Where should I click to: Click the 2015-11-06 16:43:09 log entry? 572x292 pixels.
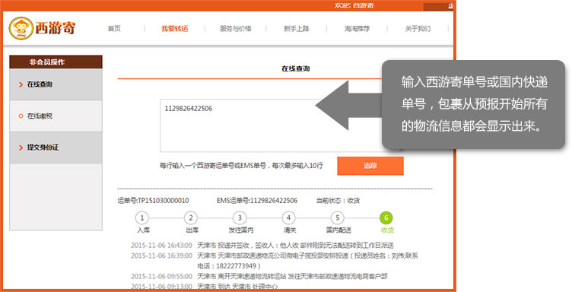(x=262, y=246)
